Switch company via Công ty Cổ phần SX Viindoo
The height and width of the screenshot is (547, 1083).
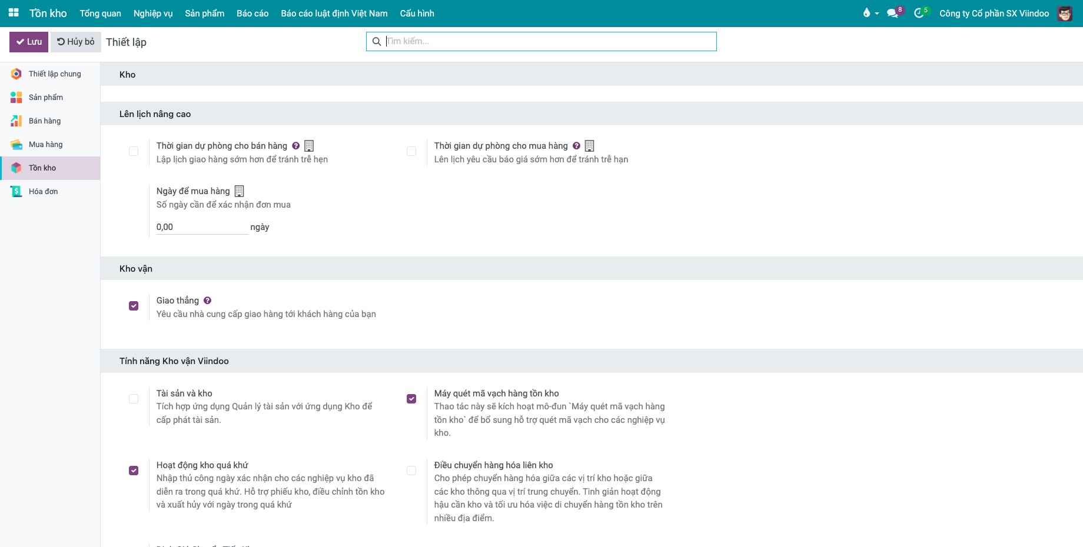[x=994, y=13]
